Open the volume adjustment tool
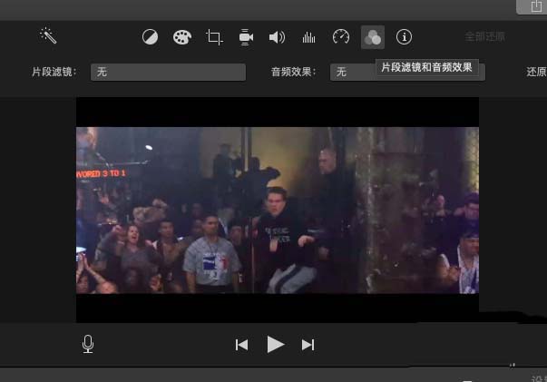This screenshot has width=547, height=382. pos(277,37)
